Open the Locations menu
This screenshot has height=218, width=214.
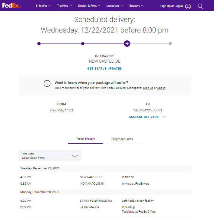click(x=115, y=6)
